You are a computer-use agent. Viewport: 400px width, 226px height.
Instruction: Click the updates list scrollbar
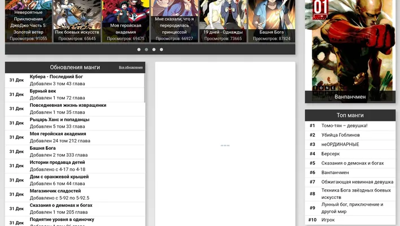pos(145,88)
